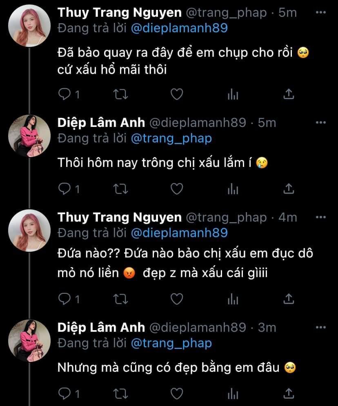This screenshot has height=406, width=338.
Task: View analytics for the 'Đứa nào??' tweet
Action: point(233,300)
